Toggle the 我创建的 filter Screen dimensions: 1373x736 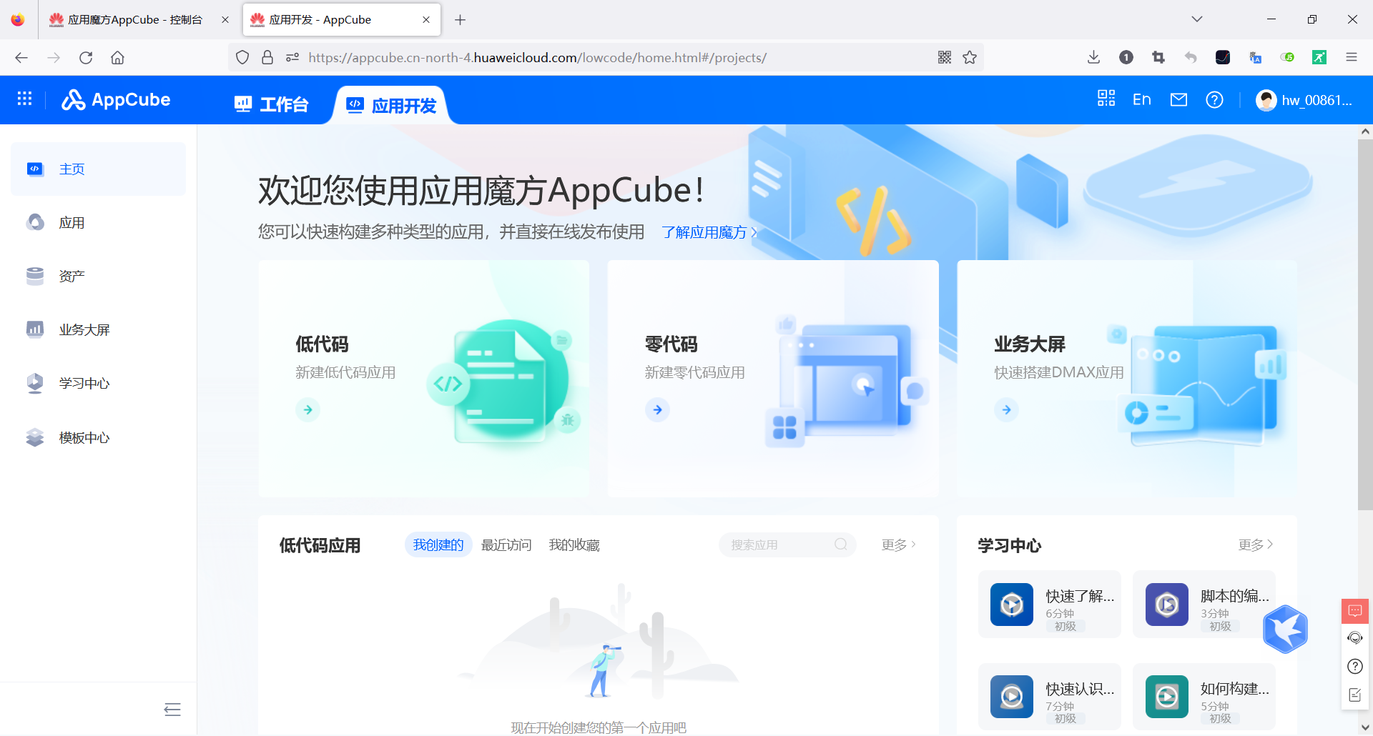438,544
